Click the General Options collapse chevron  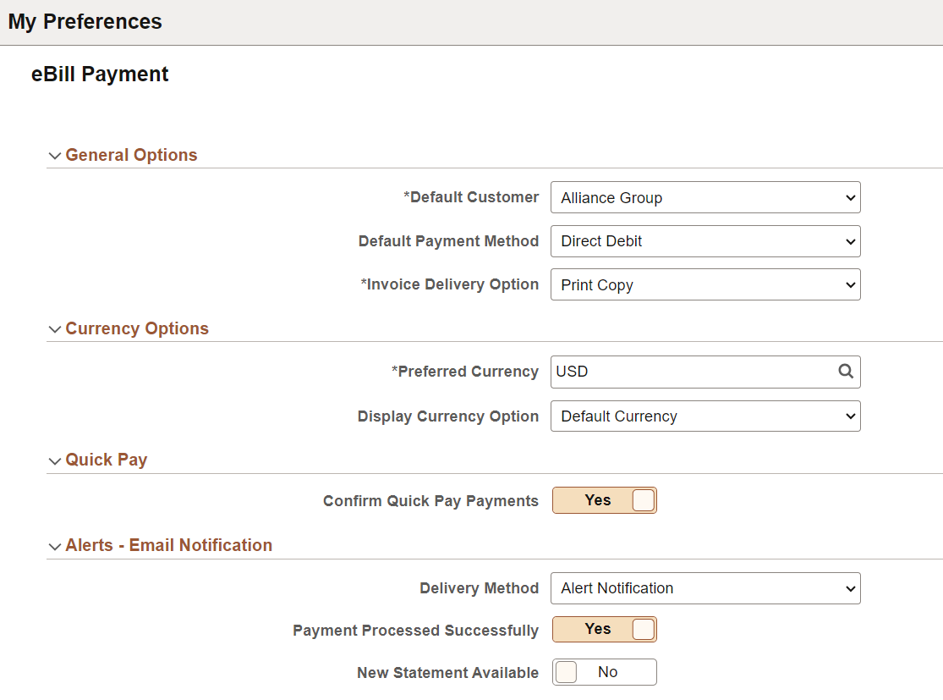pyautogui.click(x=54, y=156)
